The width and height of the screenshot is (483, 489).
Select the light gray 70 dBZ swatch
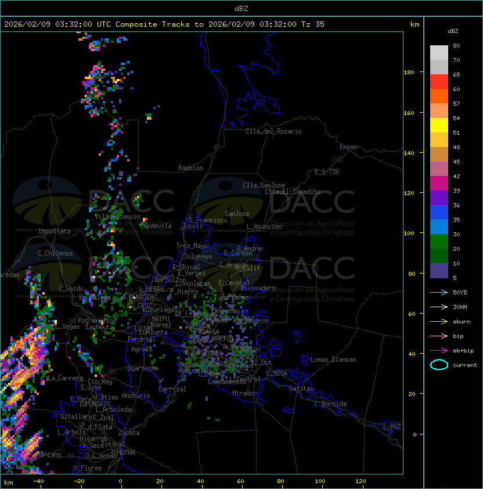click(x=439, y=52)
